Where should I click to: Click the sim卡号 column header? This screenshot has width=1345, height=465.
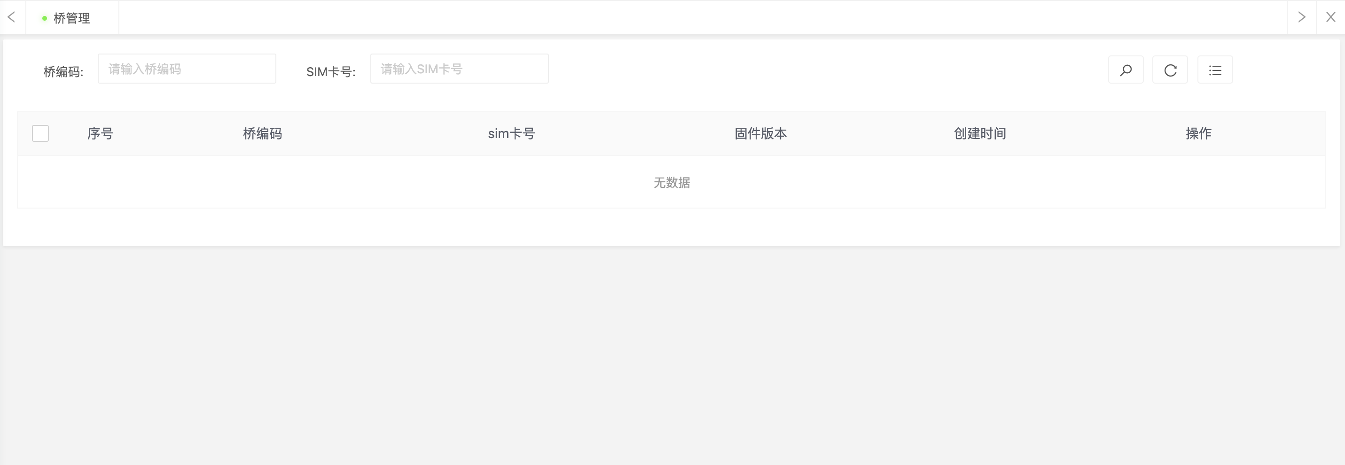pos(512,133)
